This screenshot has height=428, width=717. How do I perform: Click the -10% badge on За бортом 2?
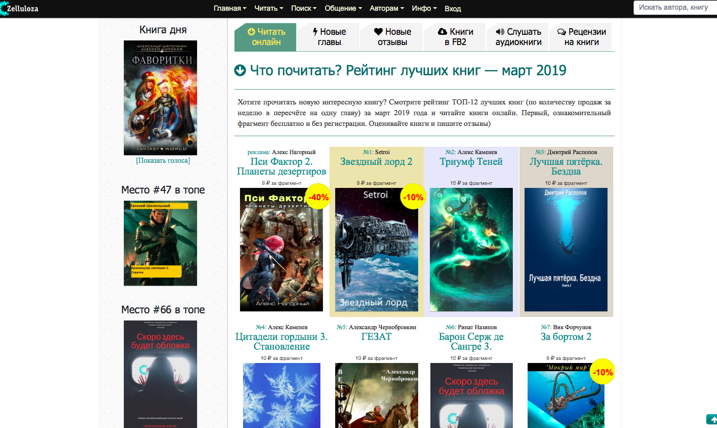[x=603, y=372]
